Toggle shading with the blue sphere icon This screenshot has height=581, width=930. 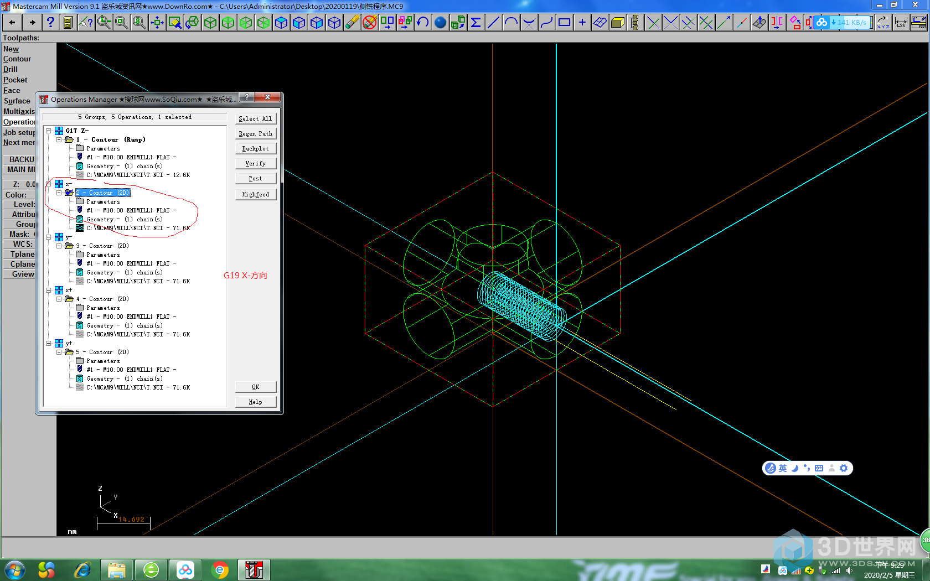441,22
